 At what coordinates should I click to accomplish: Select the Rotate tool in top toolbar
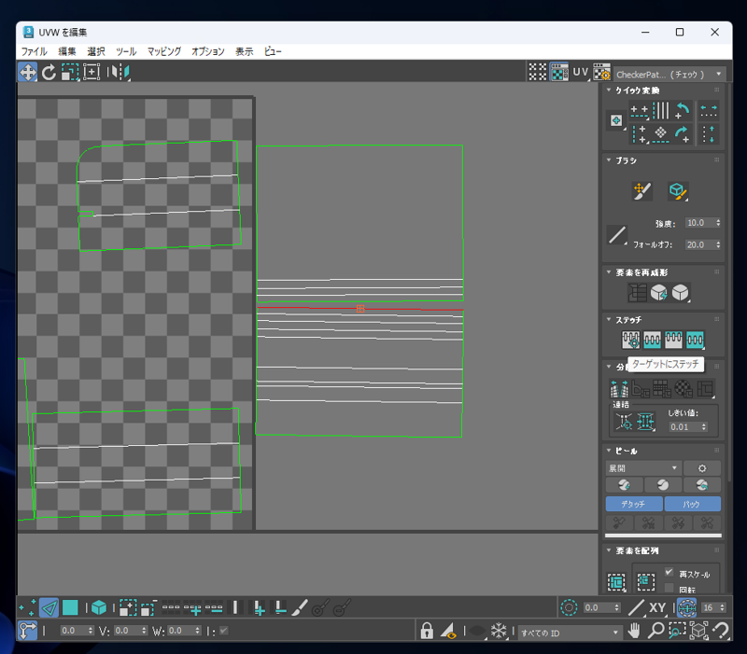coord(49,73)
